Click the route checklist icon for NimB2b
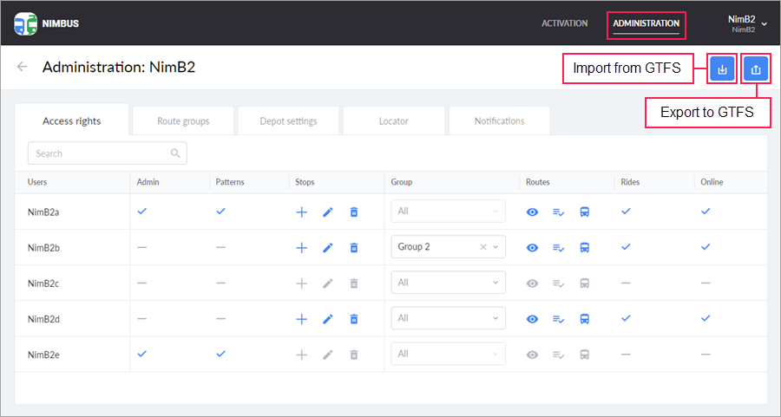Viewport: 781px width, 417px height. (x=559, y=247)
